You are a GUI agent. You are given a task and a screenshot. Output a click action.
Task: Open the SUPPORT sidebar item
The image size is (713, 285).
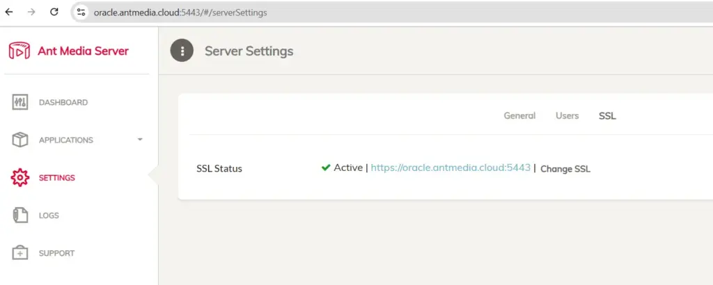(57, 253)
